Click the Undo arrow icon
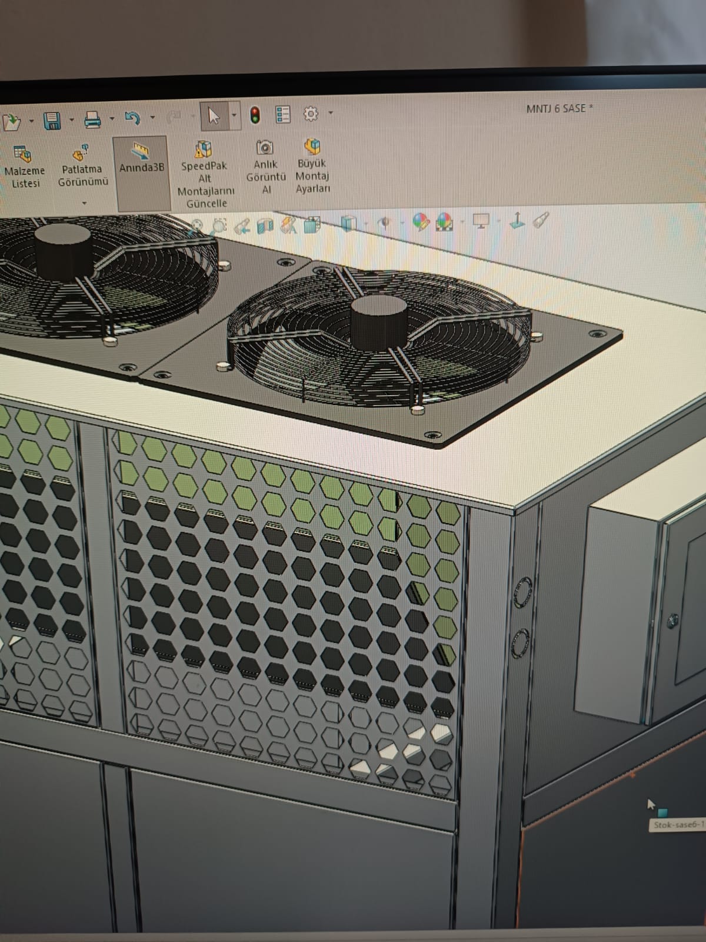The image size is (706, 942). (133, 118)
